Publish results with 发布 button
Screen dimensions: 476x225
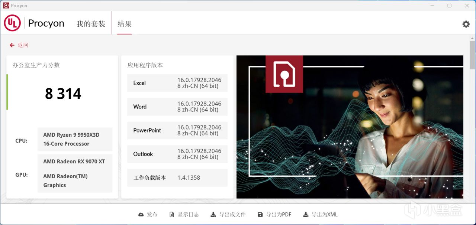(148, 215)
